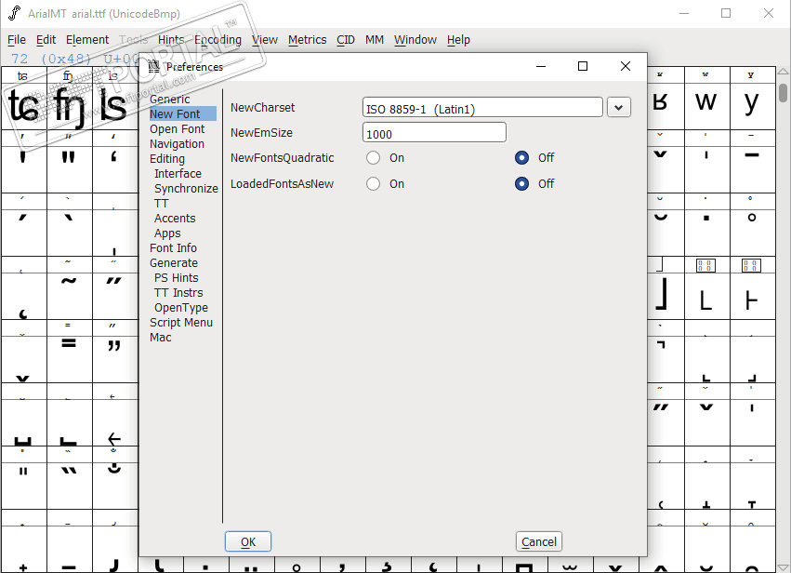This screenshot has height=573, width=791.
Task: Select the Apps sub-category
Action: 167,233
